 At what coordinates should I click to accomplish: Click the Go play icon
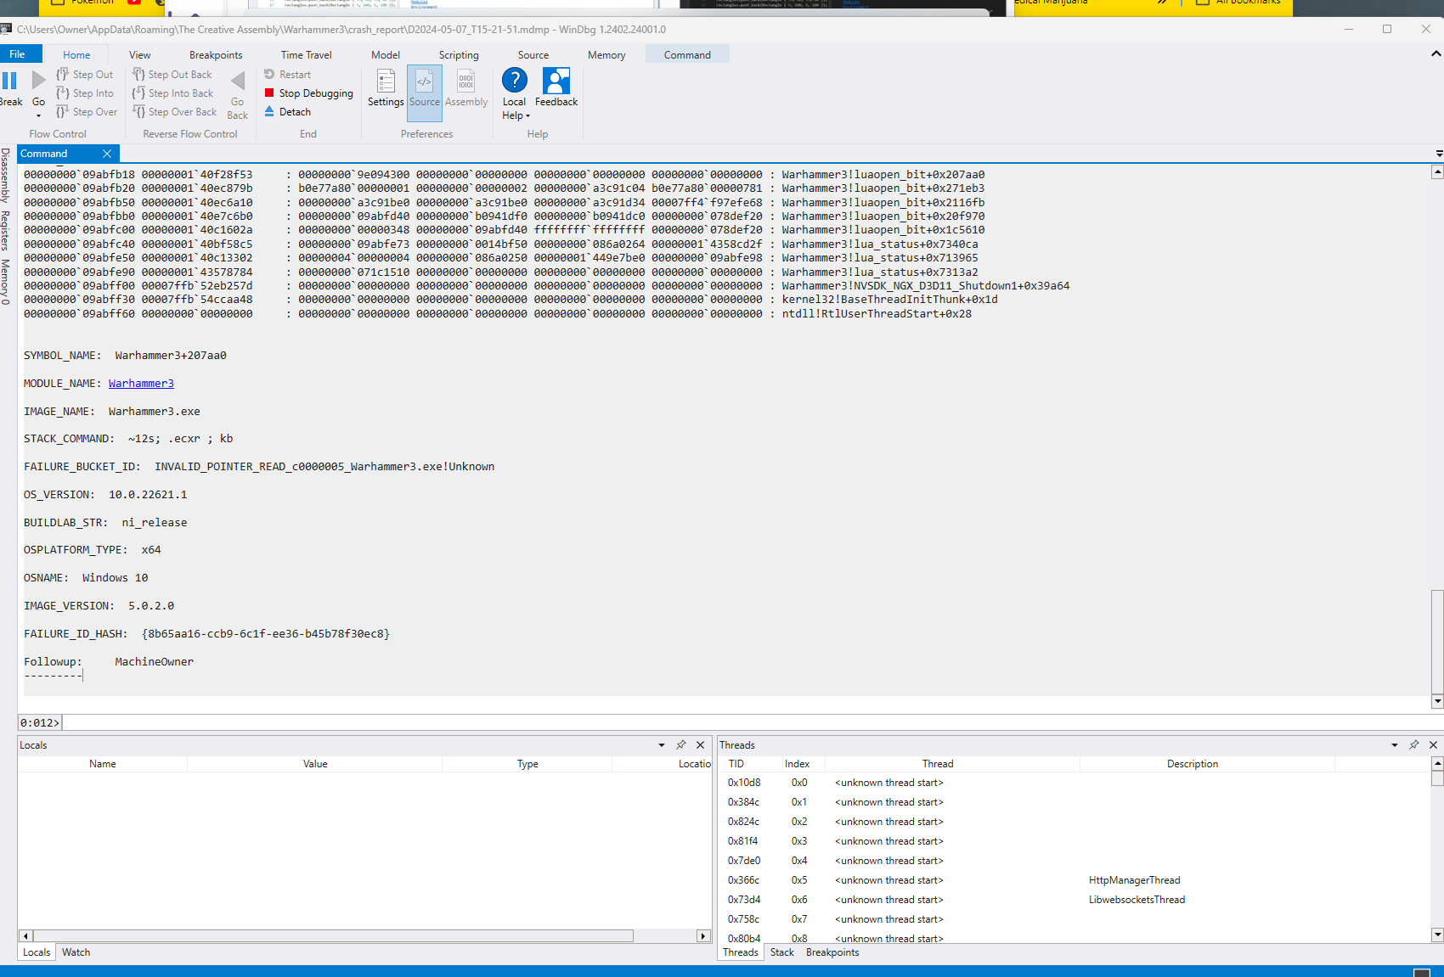38,81
